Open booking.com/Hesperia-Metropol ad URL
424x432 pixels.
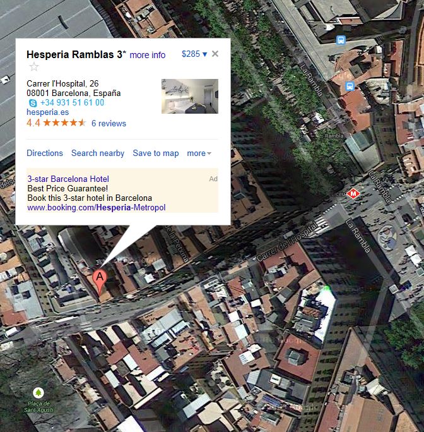(x=97, y=207)
